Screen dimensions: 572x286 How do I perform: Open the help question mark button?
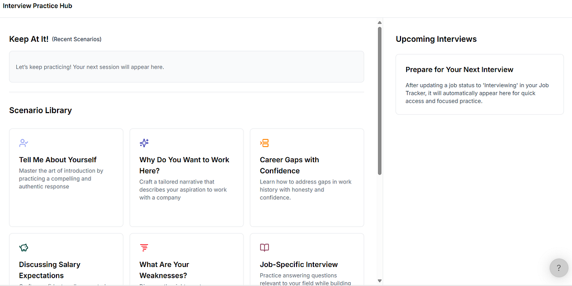[559, 268]
